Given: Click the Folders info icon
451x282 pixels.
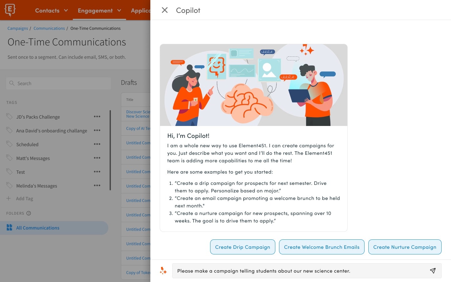Looking at the screenshot, I should pyautogui.click(x=29, y=213).
